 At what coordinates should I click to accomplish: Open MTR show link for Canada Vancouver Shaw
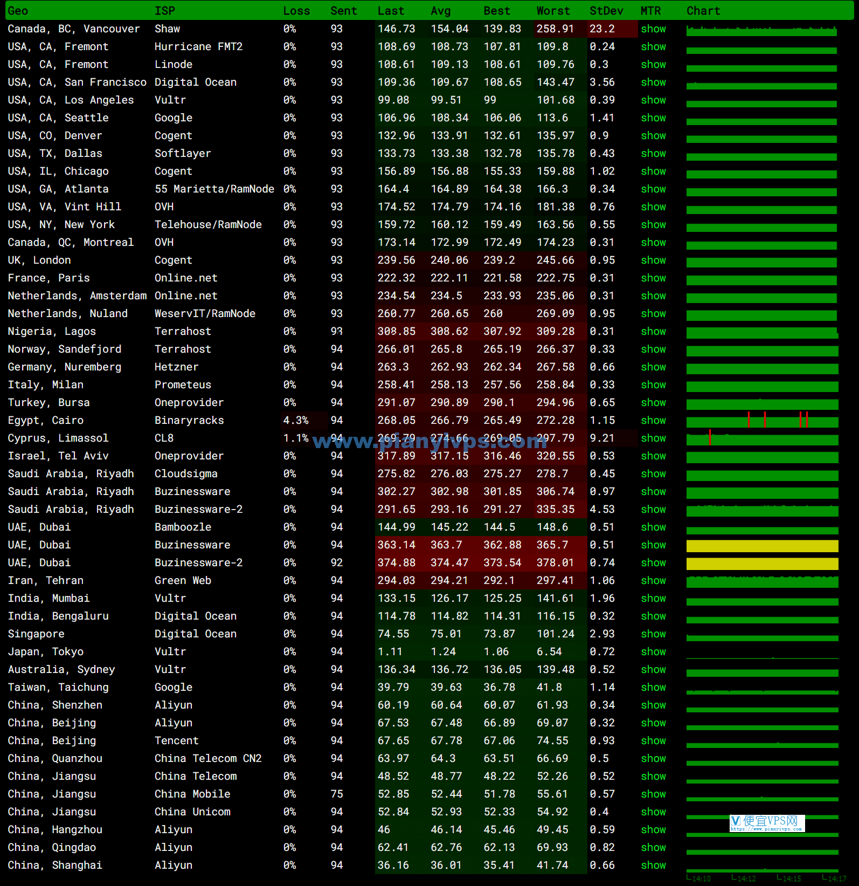pyautogui.click(x=653, y=29)
